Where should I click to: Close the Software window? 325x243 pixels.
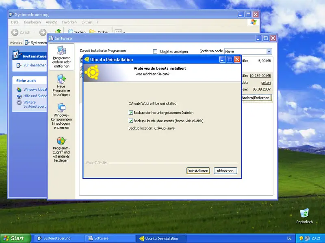[273, 38]
